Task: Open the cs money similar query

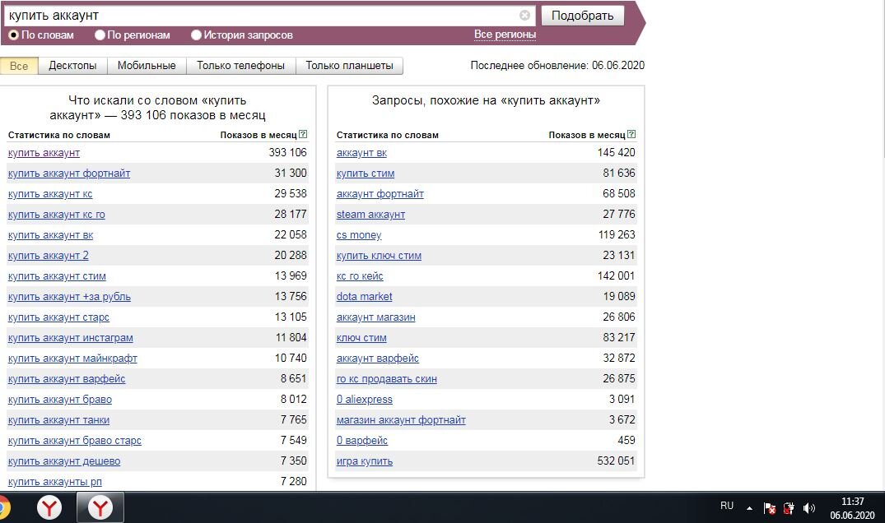Action: [x=359, y=235]
